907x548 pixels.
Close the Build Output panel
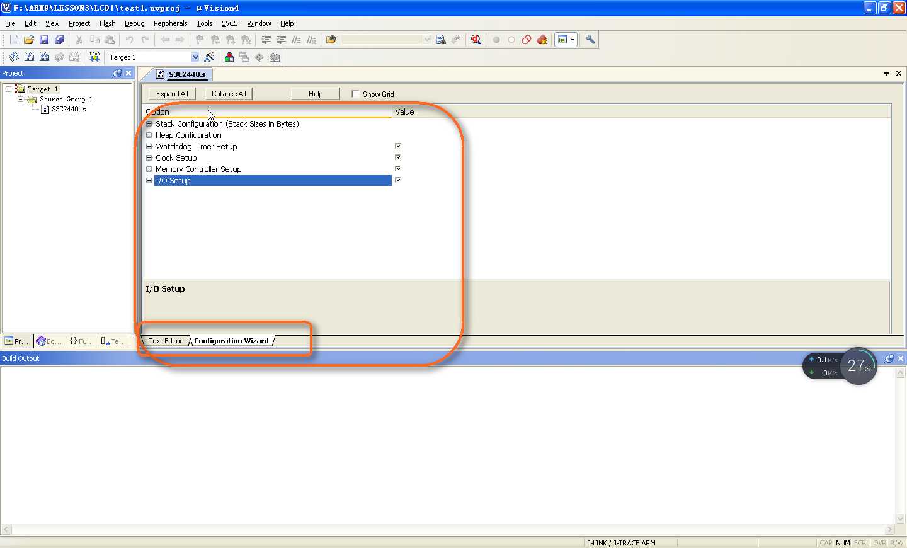[901, 358]
